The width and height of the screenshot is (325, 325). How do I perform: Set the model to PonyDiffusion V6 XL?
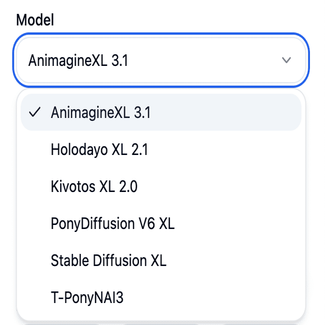[x=161, y=223]
